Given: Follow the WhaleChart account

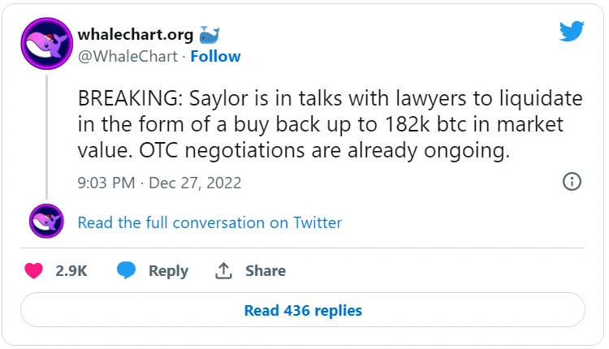Looking at the screenshot, I should point(215,56).
